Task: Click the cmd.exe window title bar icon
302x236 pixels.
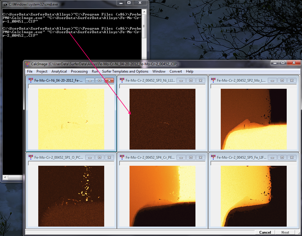Action: point(5,4)
